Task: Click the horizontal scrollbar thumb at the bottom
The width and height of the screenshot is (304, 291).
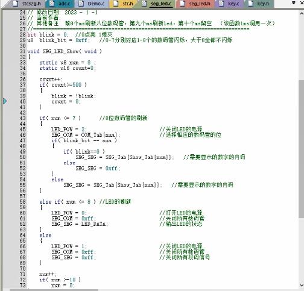Action: pos(54,290)
